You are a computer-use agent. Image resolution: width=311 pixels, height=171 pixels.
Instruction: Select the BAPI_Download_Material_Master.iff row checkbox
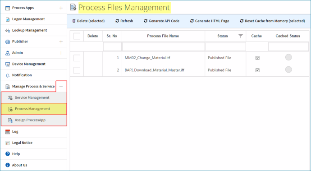[x=77, y=70]
